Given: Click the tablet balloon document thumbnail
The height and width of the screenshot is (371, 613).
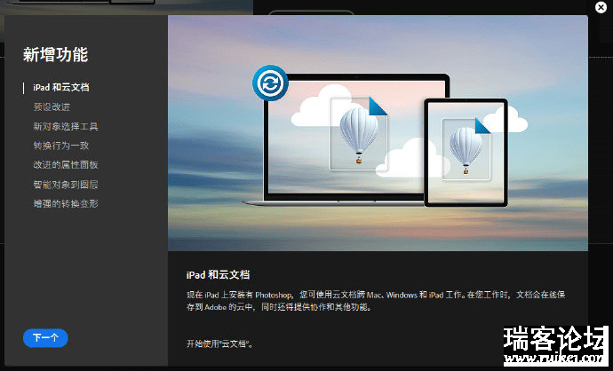Looking at the screenshot, I should 466,150.
